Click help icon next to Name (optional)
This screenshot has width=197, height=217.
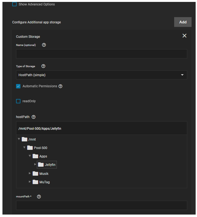tap(44, 45)
